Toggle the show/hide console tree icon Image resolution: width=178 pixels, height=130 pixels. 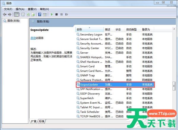click(x=16, y=15)
